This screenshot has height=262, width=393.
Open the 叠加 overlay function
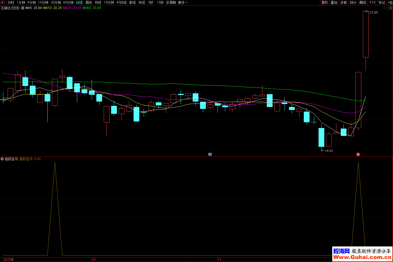[334, 2]
